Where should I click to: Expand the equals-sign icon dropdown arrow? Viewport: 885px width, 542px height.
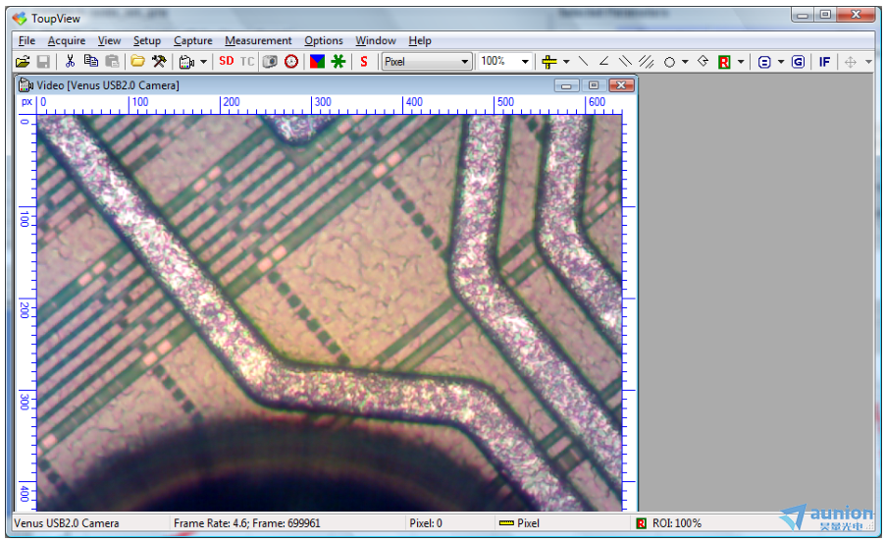pyautogui.click(x=781, y=62)
